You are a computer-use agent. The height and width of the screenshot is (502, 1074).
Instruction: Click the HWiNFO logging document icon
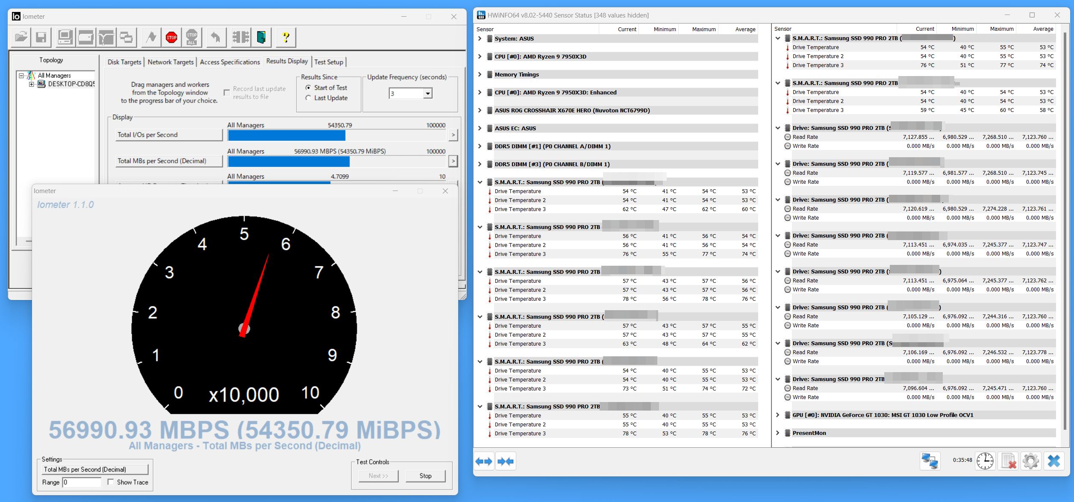[1008, 461]
